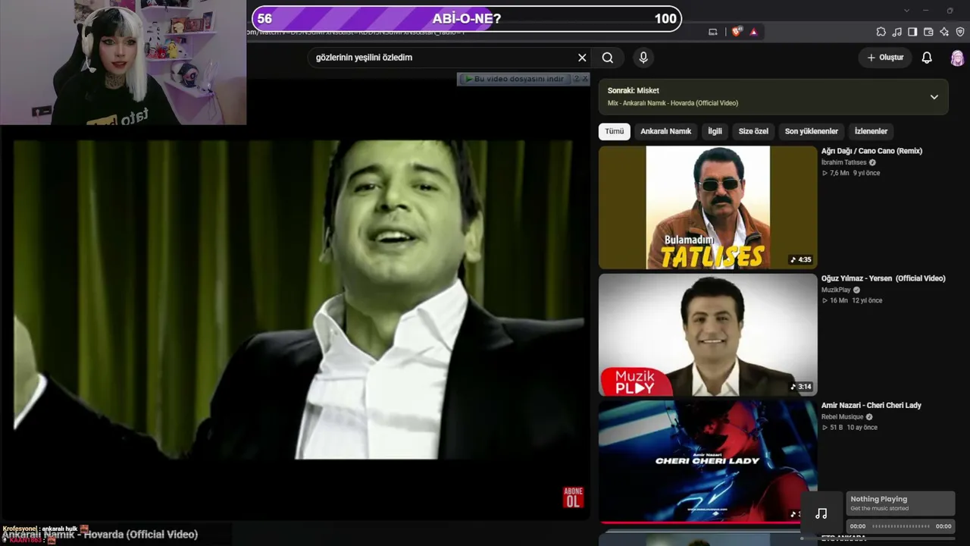The width and height of the screenshot is (970, 546).
Task: Click the Nothing Playing widget title
Action: pos(878,499)
